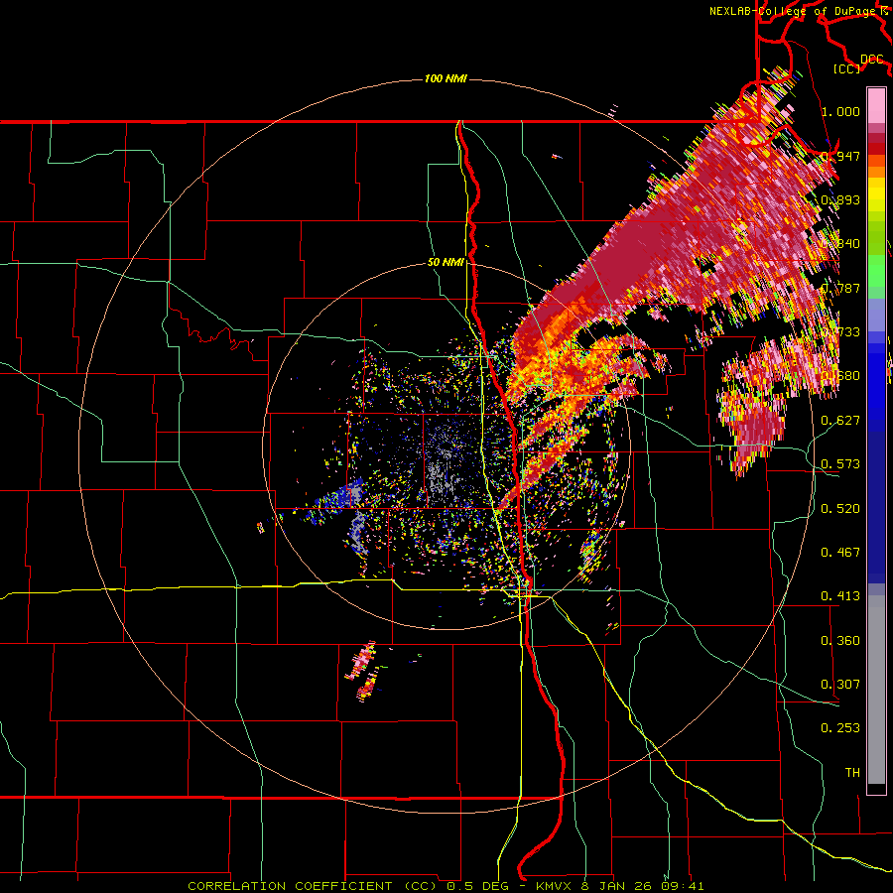Viewport: 893px width, 893px height.
Task: Click the 0.307 scale value
Action: pos(840,685)
